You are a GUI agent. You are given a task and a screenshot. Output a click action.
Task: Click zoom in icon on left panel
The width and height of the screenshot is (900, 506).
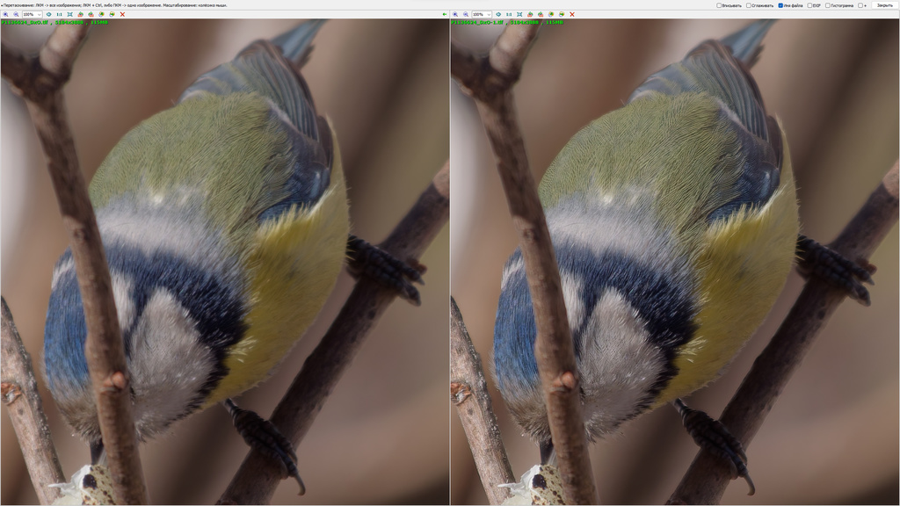[x=5, y=14]
